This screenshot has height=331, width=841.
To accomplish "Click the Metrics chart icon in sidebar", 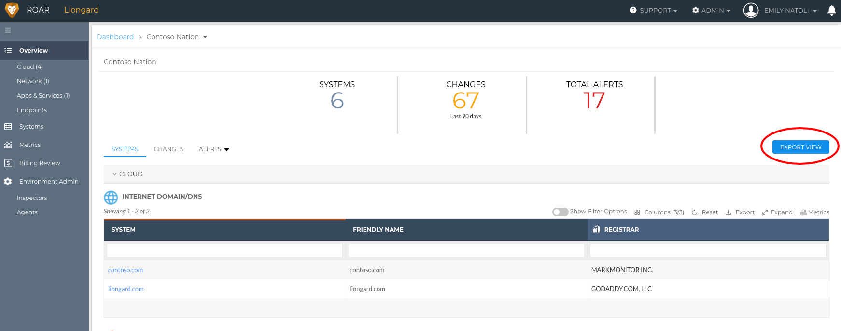I will click(x=8, y=145).
